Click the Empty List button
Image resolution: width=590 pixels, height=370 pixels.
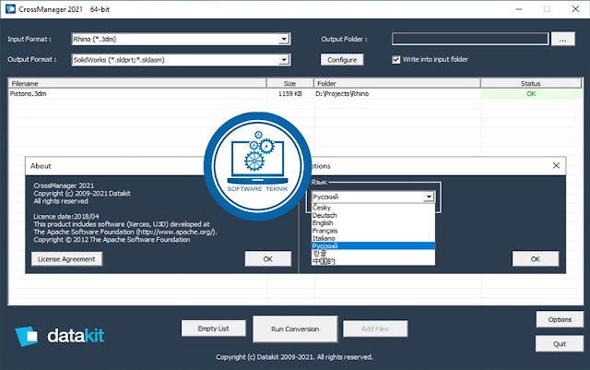(213, 328)
